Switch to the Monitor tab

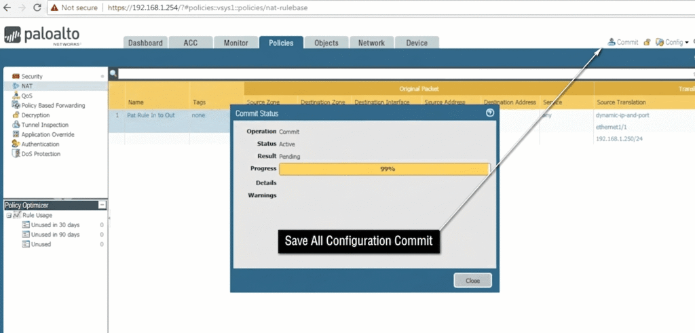(x=236, y=43)
